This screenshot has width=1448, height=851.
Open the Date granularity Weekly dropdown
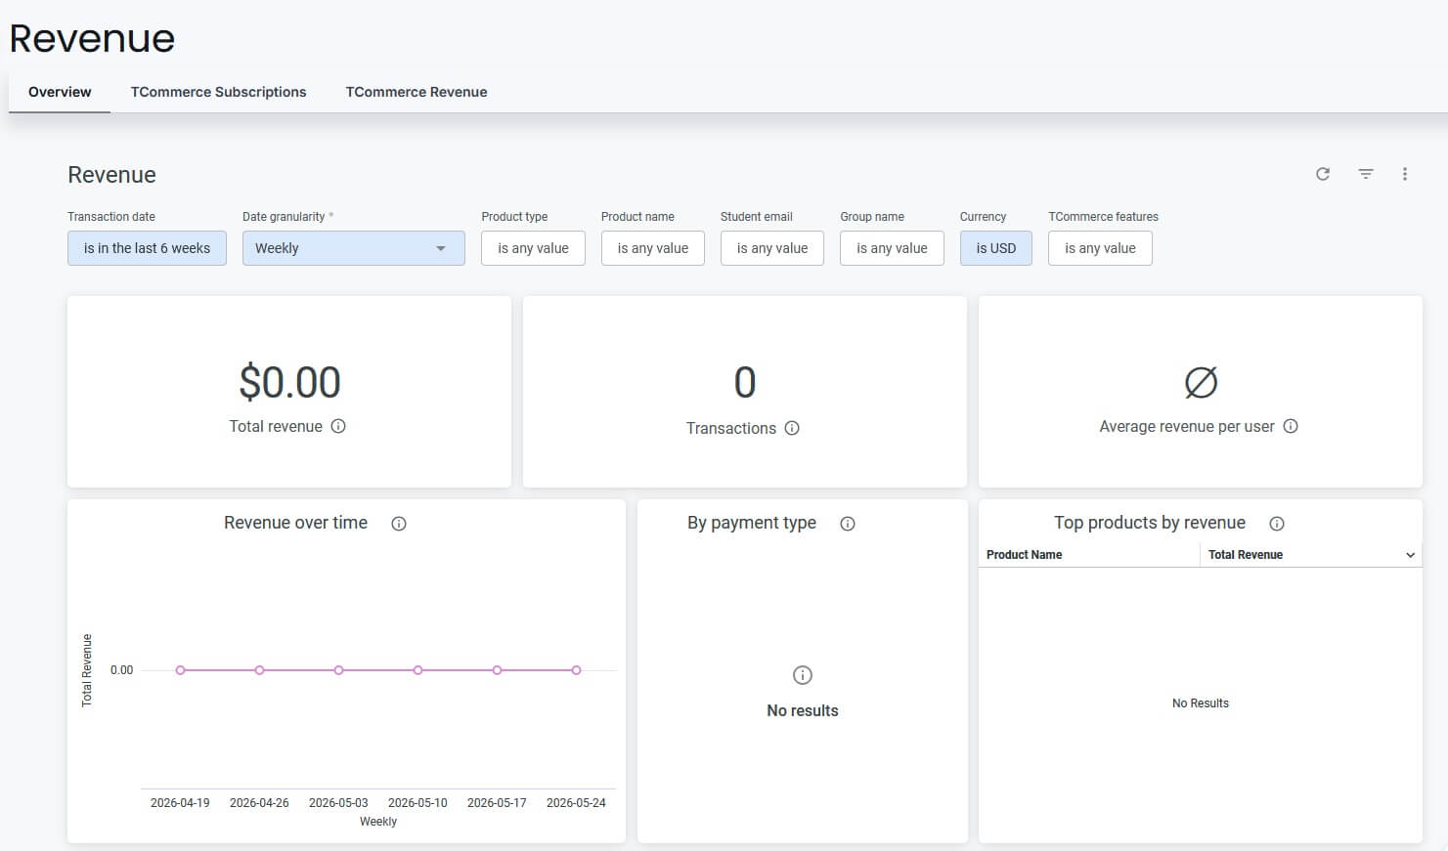354,248
